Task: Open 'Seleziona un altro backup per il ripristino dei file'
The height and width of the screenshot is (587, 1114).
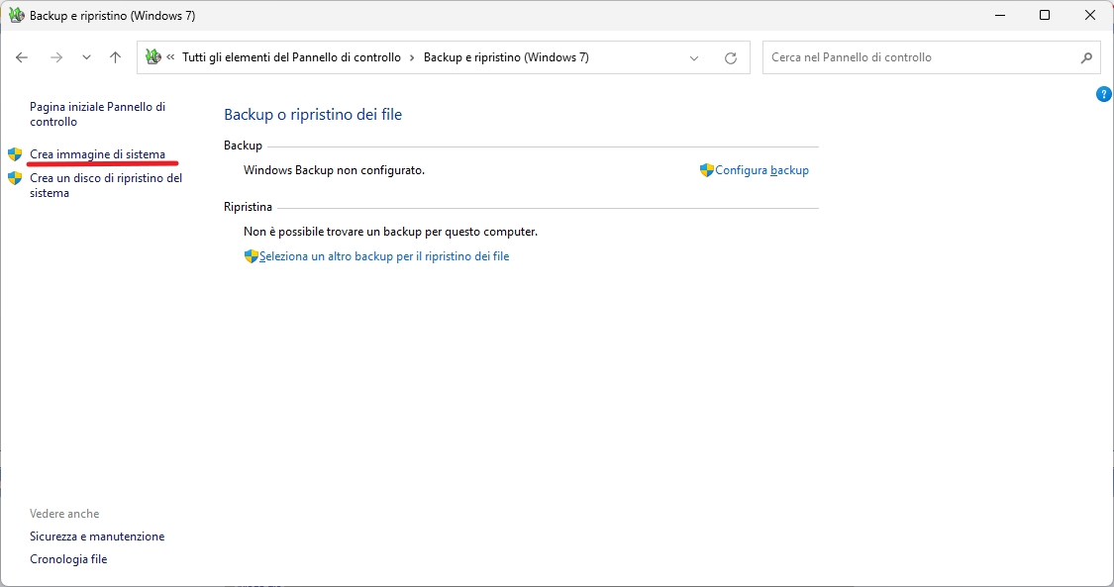Action: 384,256
